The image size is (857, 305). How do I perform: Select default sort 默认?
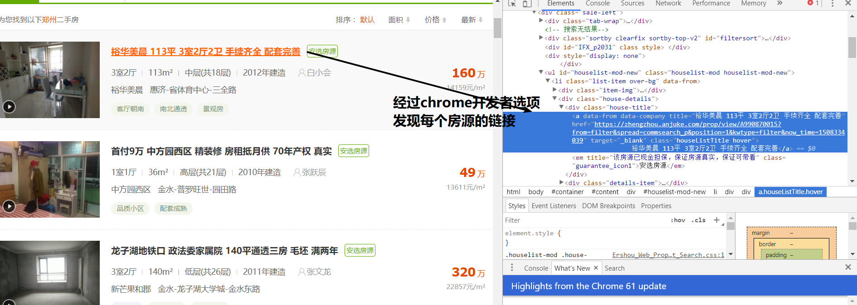pyautogui.click(x=367, y=20)
